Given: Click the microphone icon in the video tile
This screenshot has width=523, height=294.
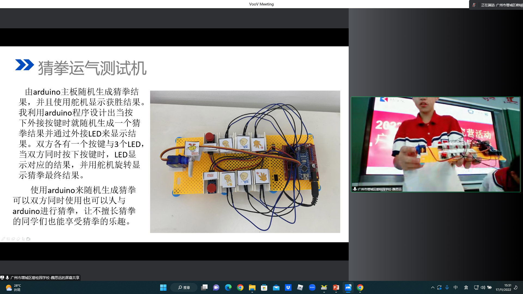Looking at the screenshot, I should tap(355, 189).
